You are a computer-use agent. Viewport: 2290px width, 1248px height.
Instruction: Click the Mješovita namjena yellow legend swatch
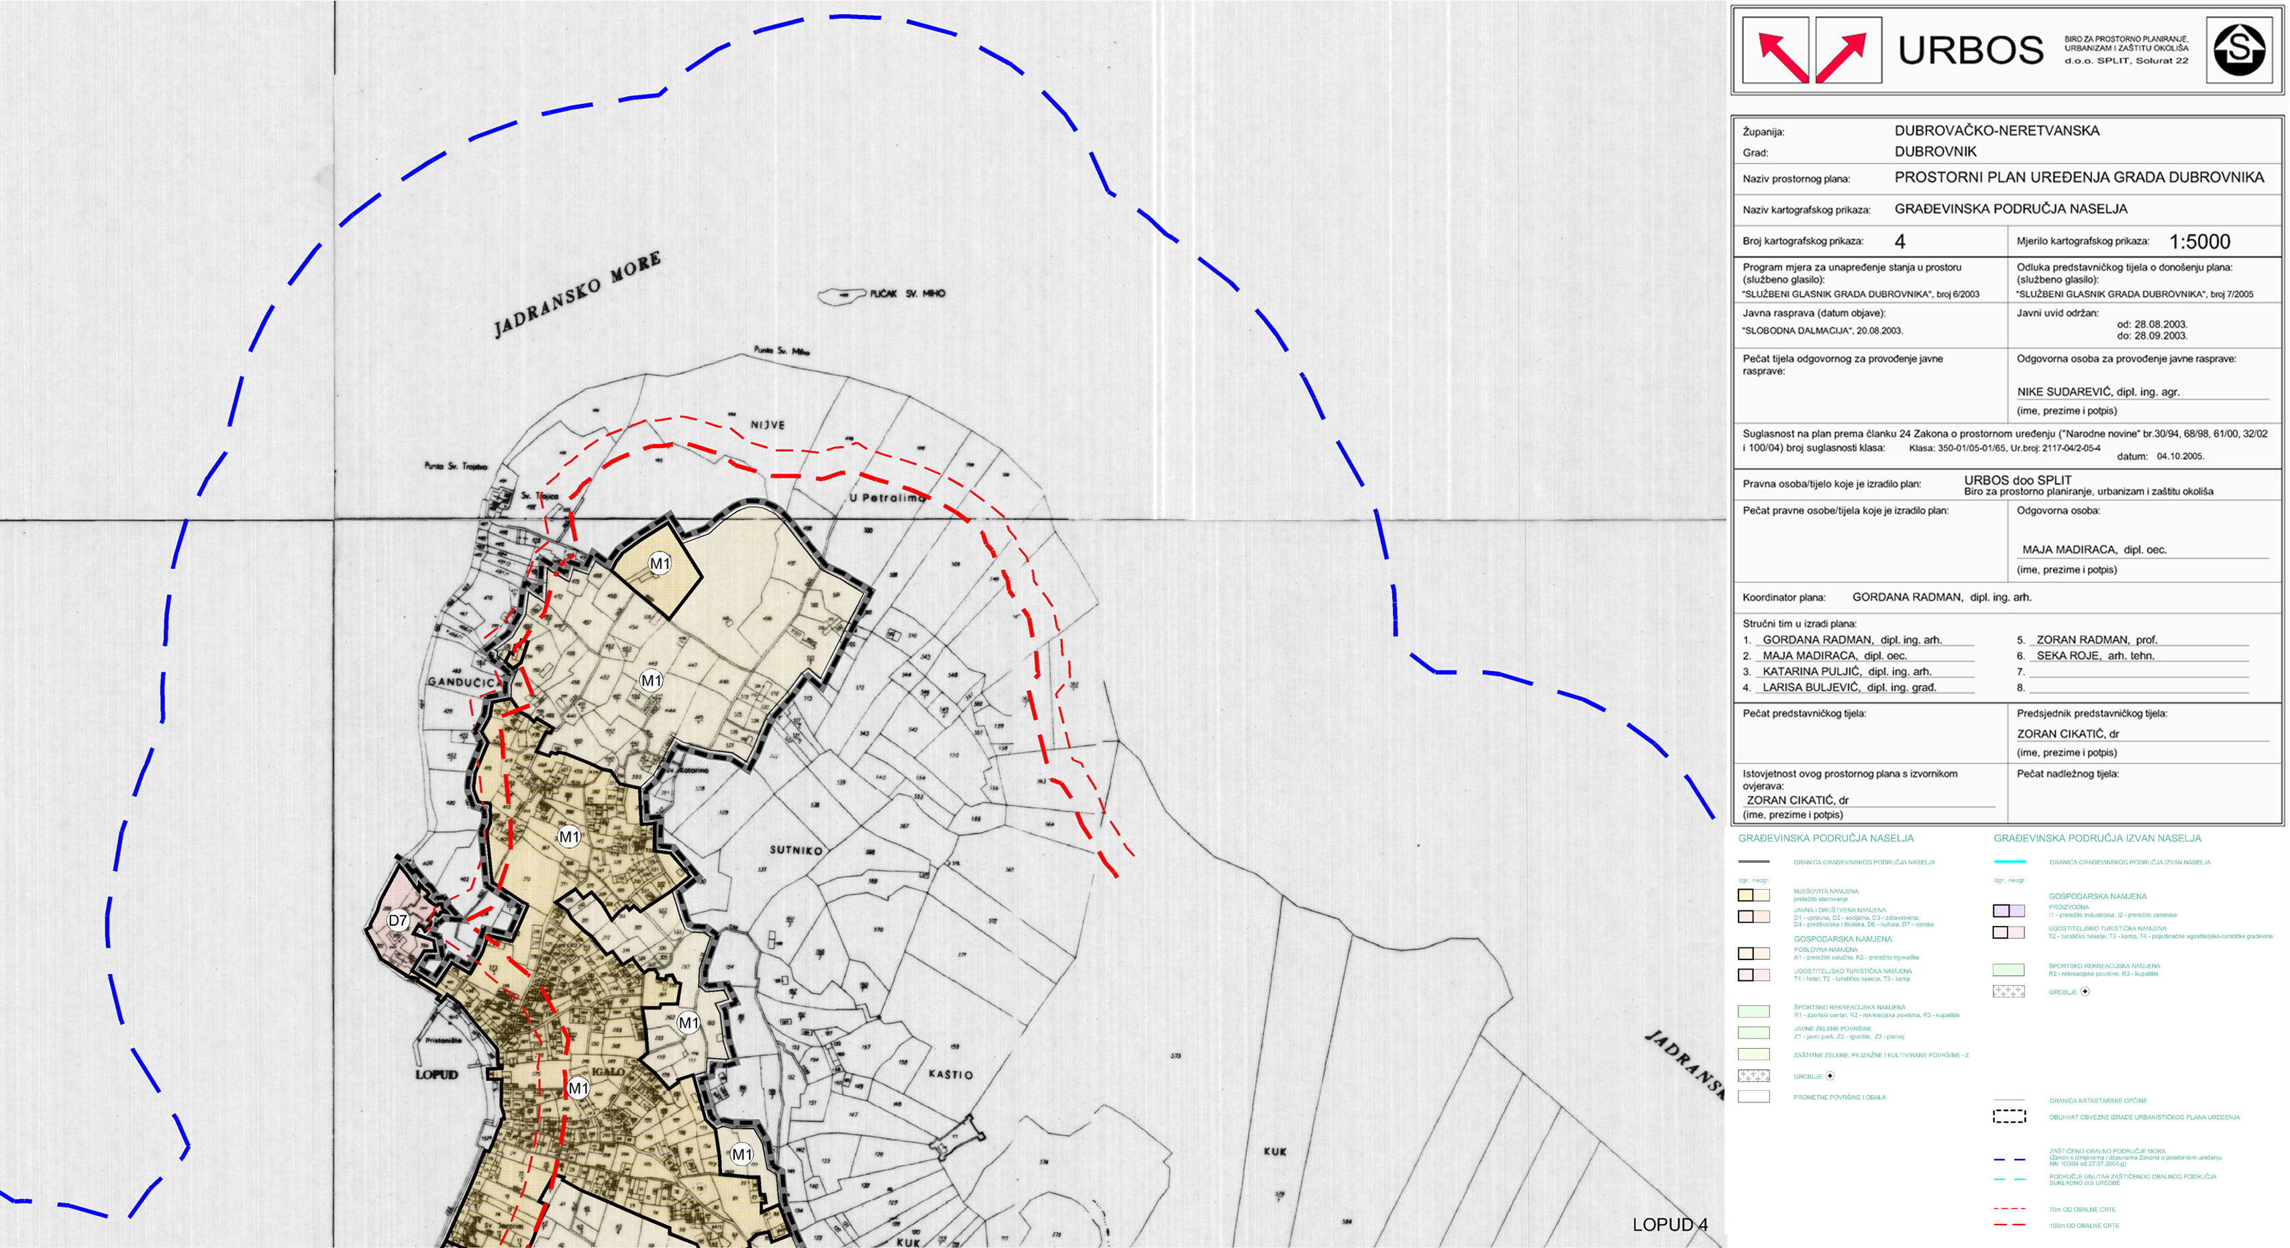(x=1753, y=895)
